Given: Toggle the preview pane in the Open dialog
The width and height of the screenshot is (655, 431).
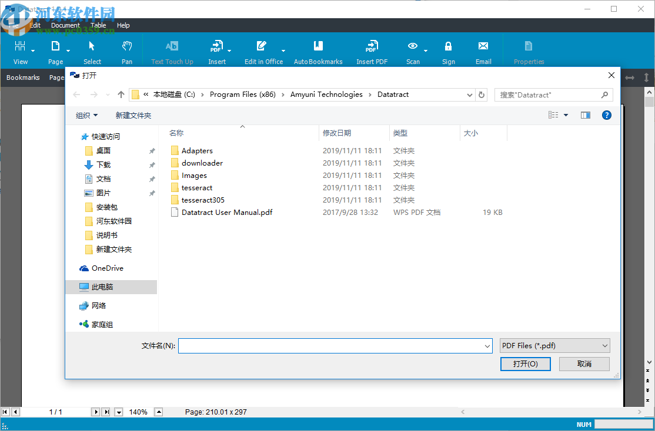Looking at the screenshot, I should [x=585, y=115].
